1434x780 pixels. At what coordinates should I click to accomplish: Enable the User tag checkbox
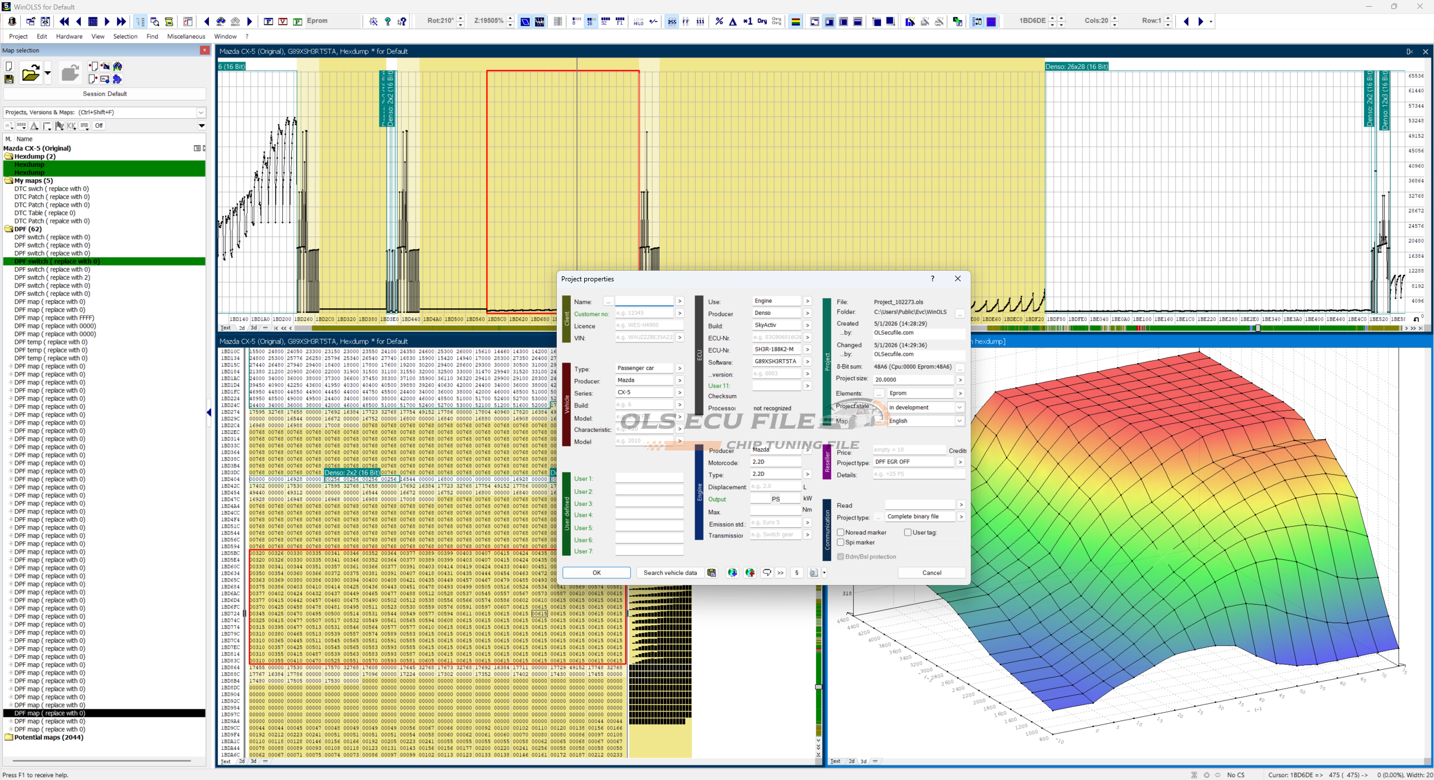(x=907, y=532)
